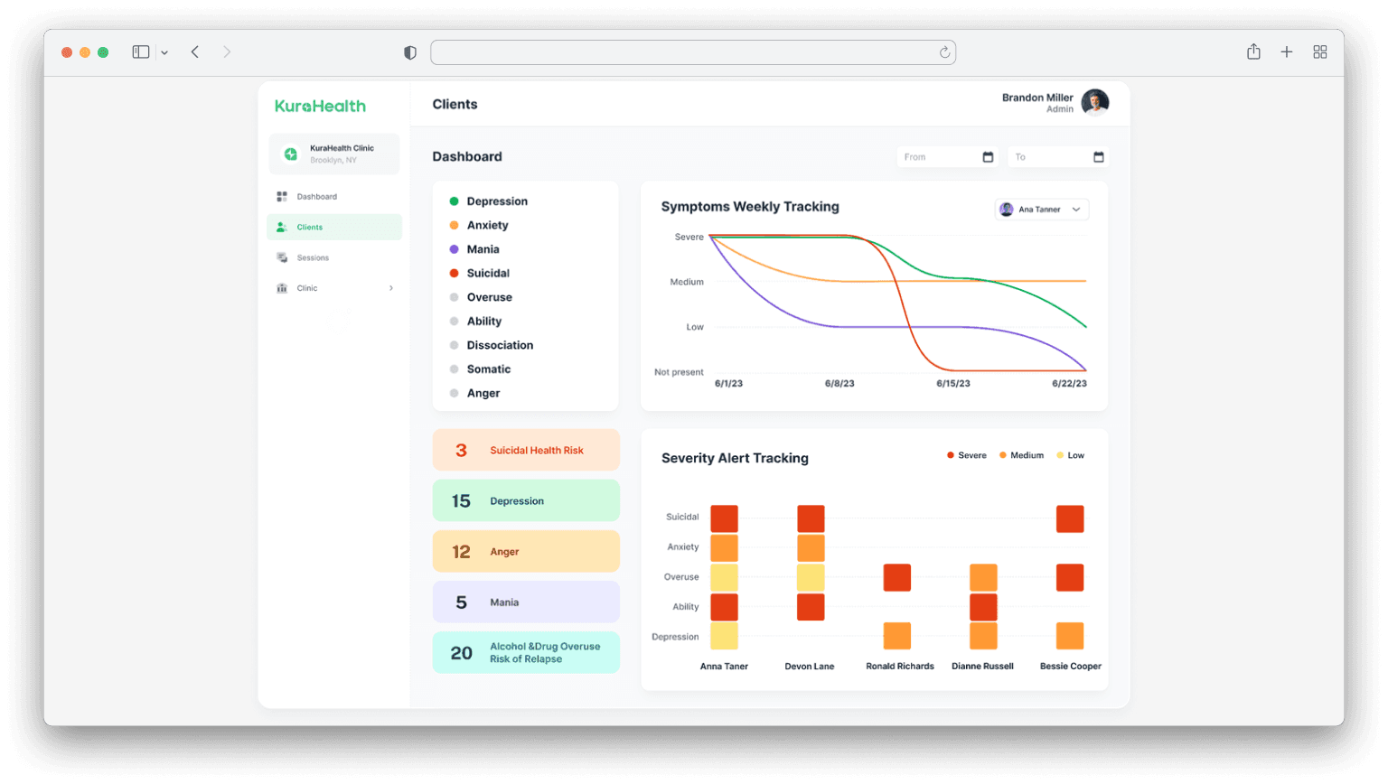
Task: Toggle the Anxiety symptom series
Action: pos(487,226)
